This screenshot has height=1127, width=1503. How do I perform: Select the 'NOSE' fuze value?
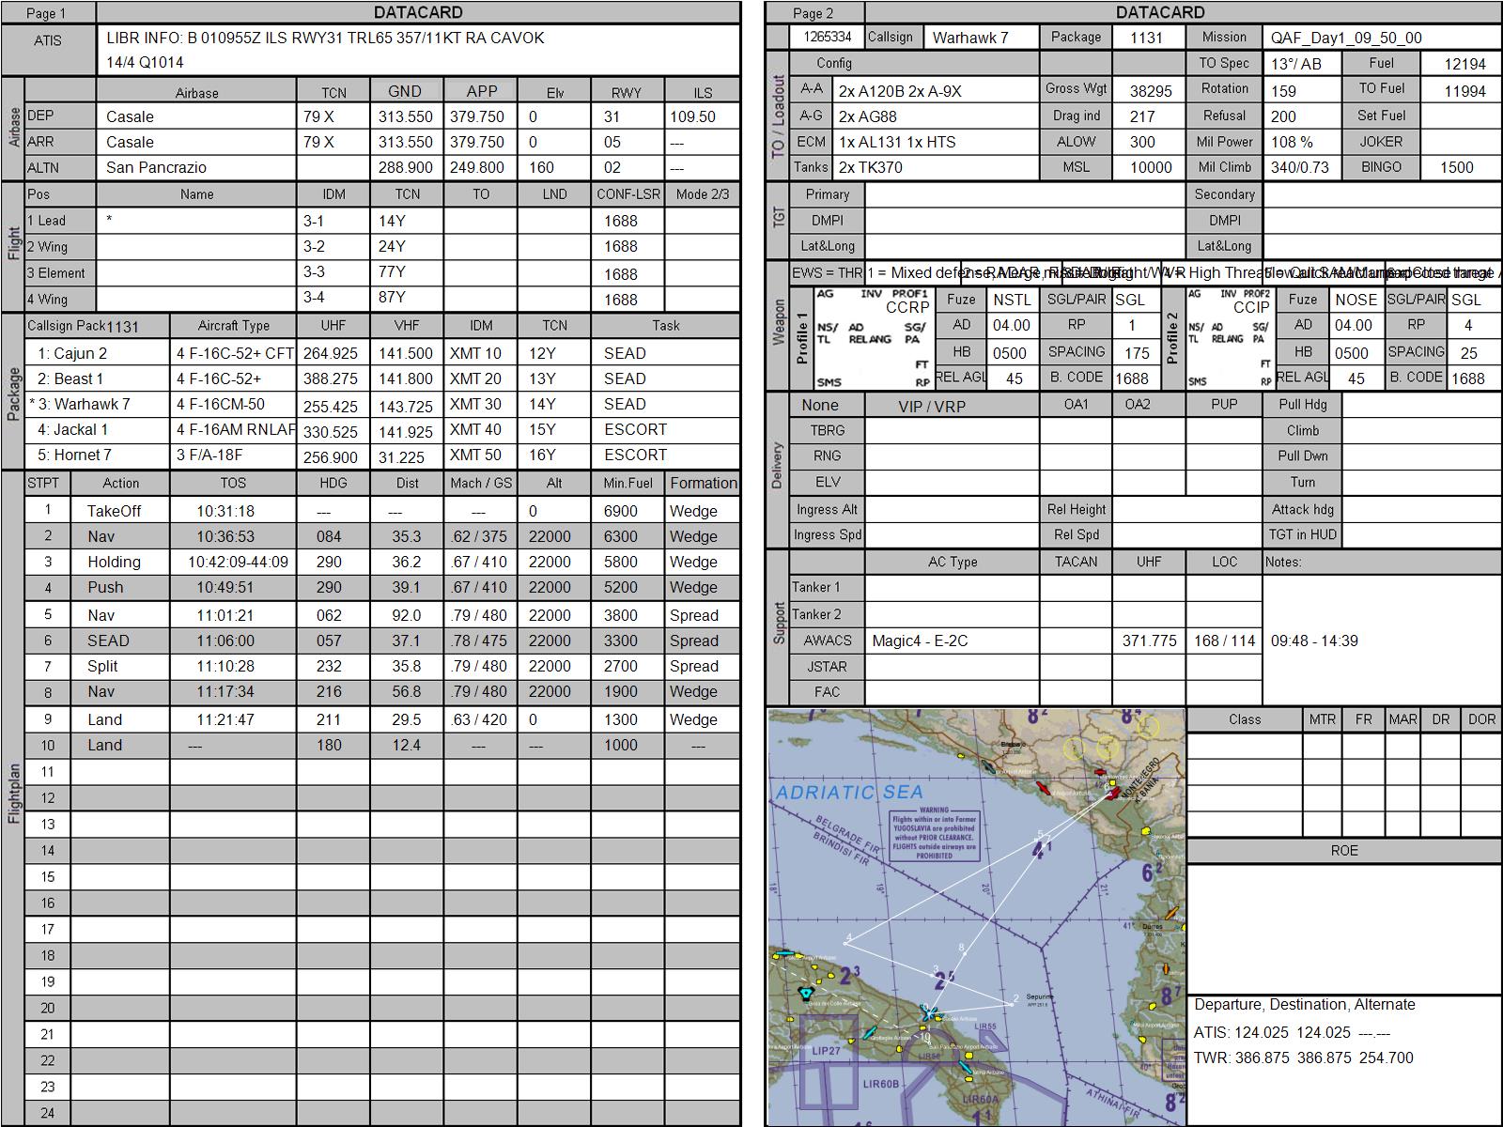(1356, 300)
